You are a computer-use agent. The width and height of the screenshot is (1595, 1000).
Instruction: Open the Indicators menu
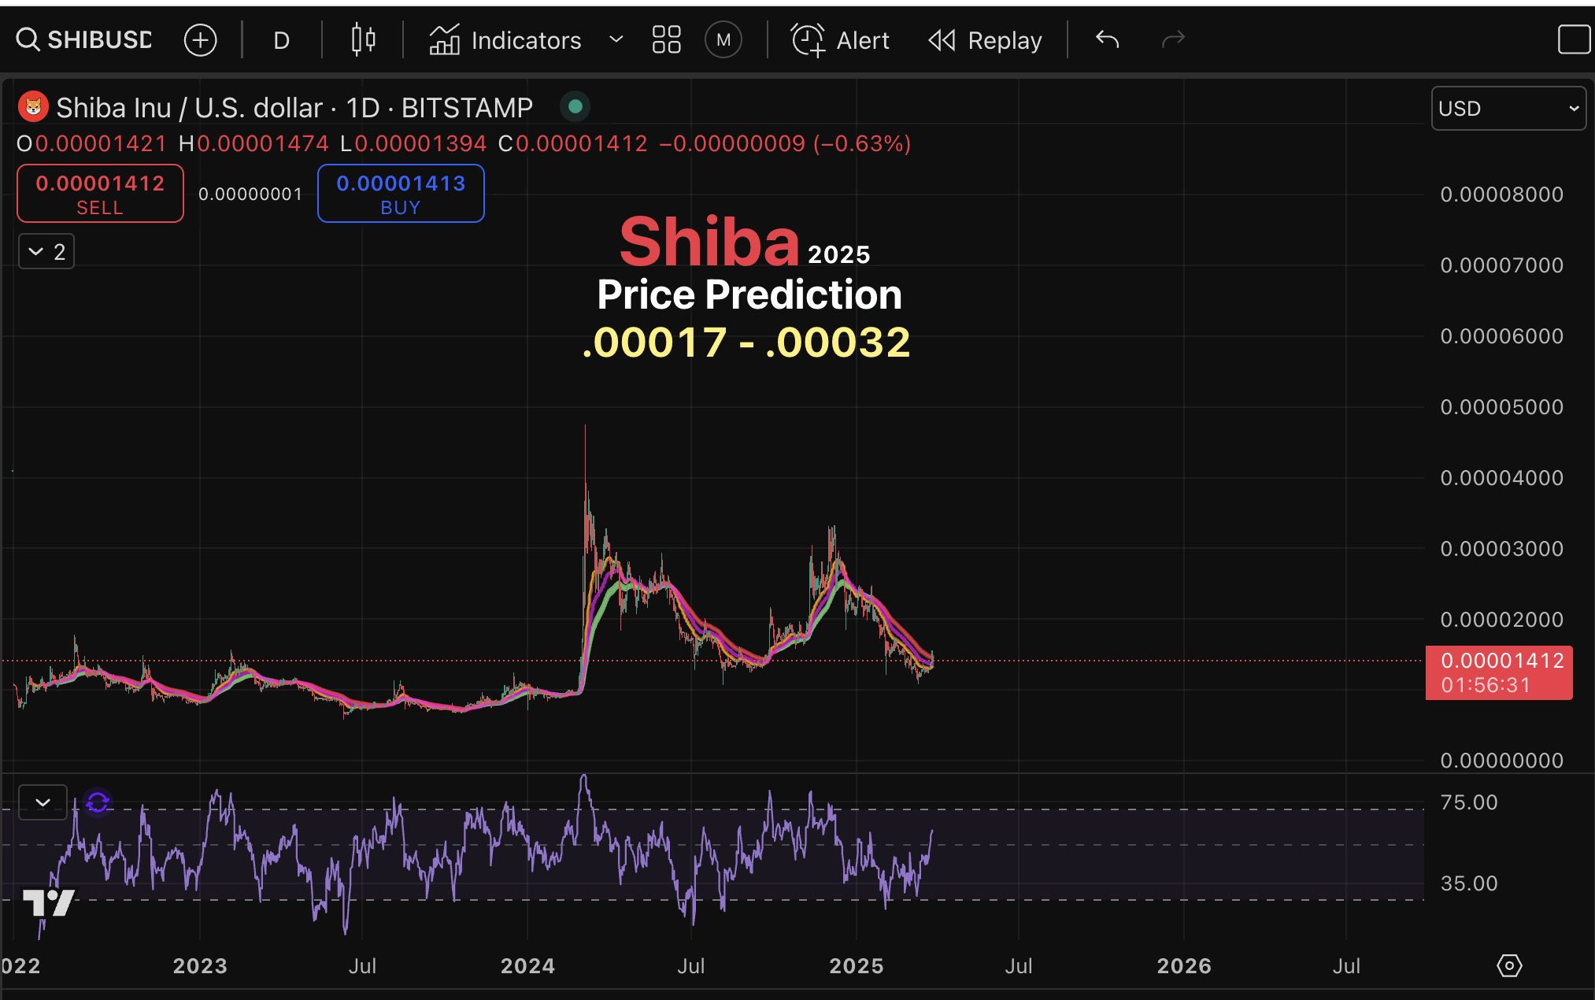[505, 40]
